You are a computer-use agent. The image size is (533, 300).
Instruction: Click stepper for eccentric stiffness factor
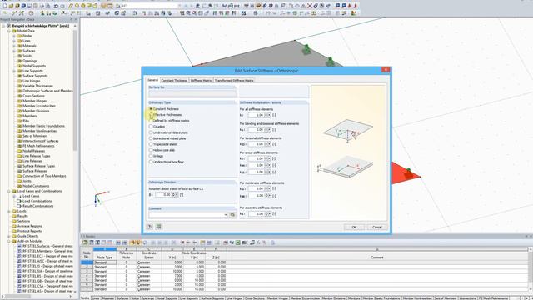point(266,213)
